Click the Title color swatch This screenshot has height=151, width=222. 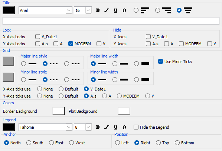pos(9,10)
